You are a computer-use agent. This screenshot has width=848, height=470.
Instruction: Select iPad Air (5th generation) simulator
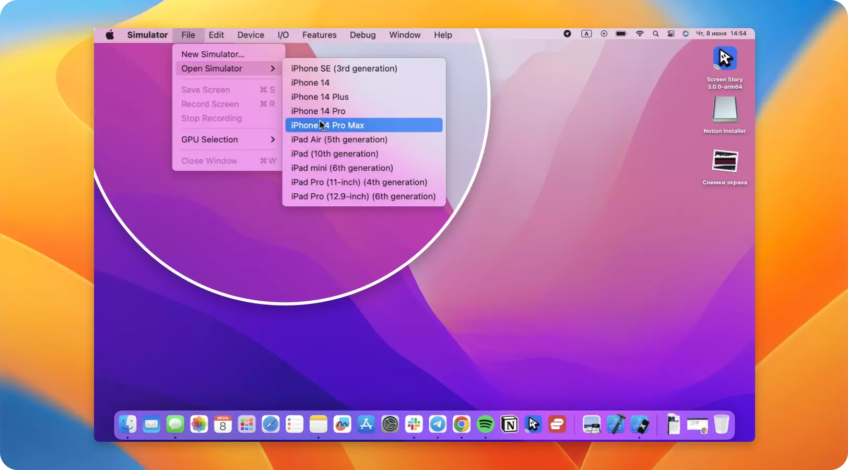[x=364, y=139]
